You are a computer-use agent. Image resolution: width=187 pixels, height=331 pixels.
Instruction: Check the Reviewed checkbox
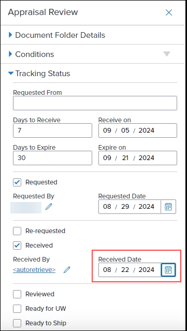coord(17,294)
